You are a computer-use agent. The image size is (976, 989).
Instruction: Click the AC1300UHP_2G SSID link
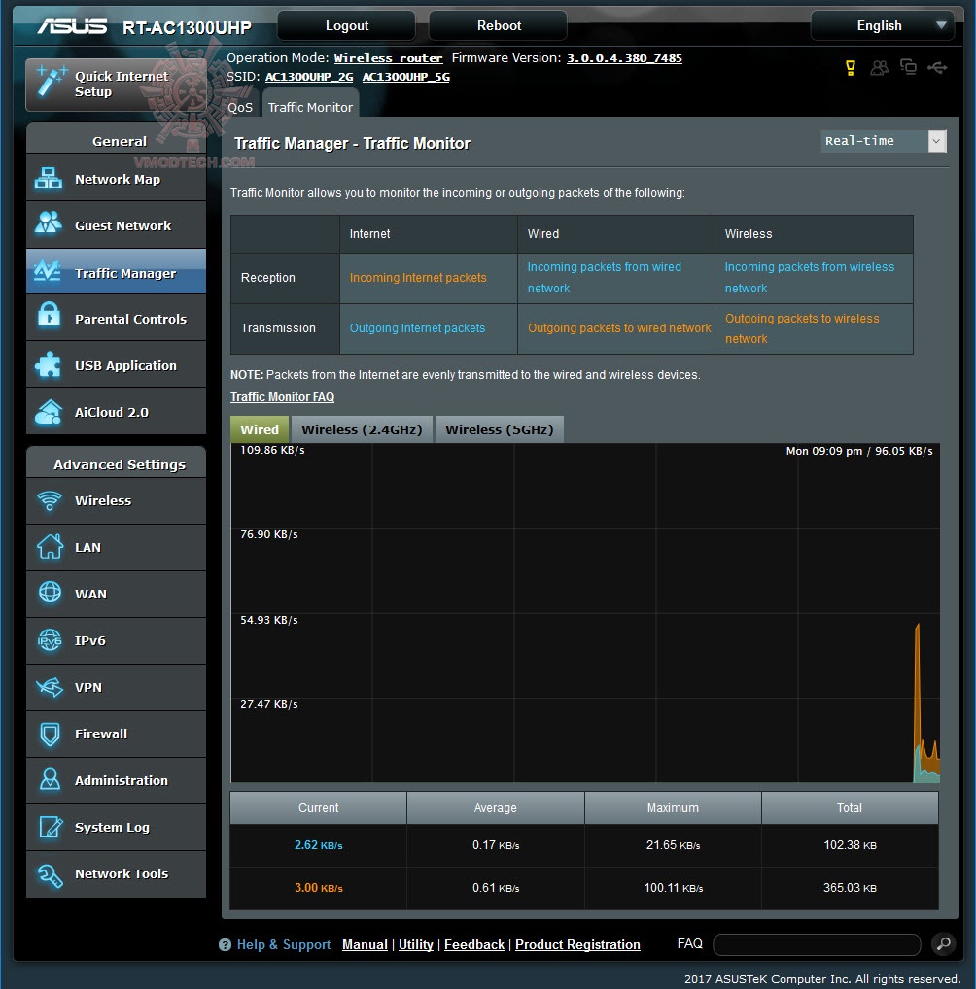[x=309, y=77]
